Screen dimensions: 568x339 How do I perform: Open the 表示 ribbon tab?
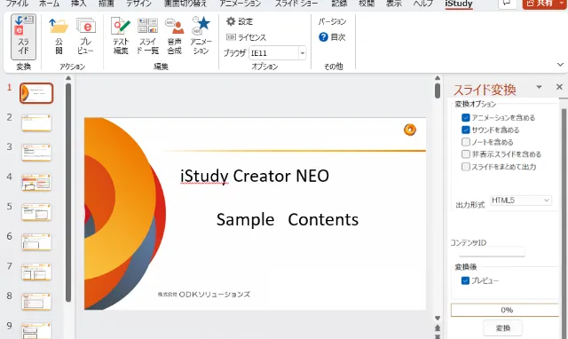(394, 4)
